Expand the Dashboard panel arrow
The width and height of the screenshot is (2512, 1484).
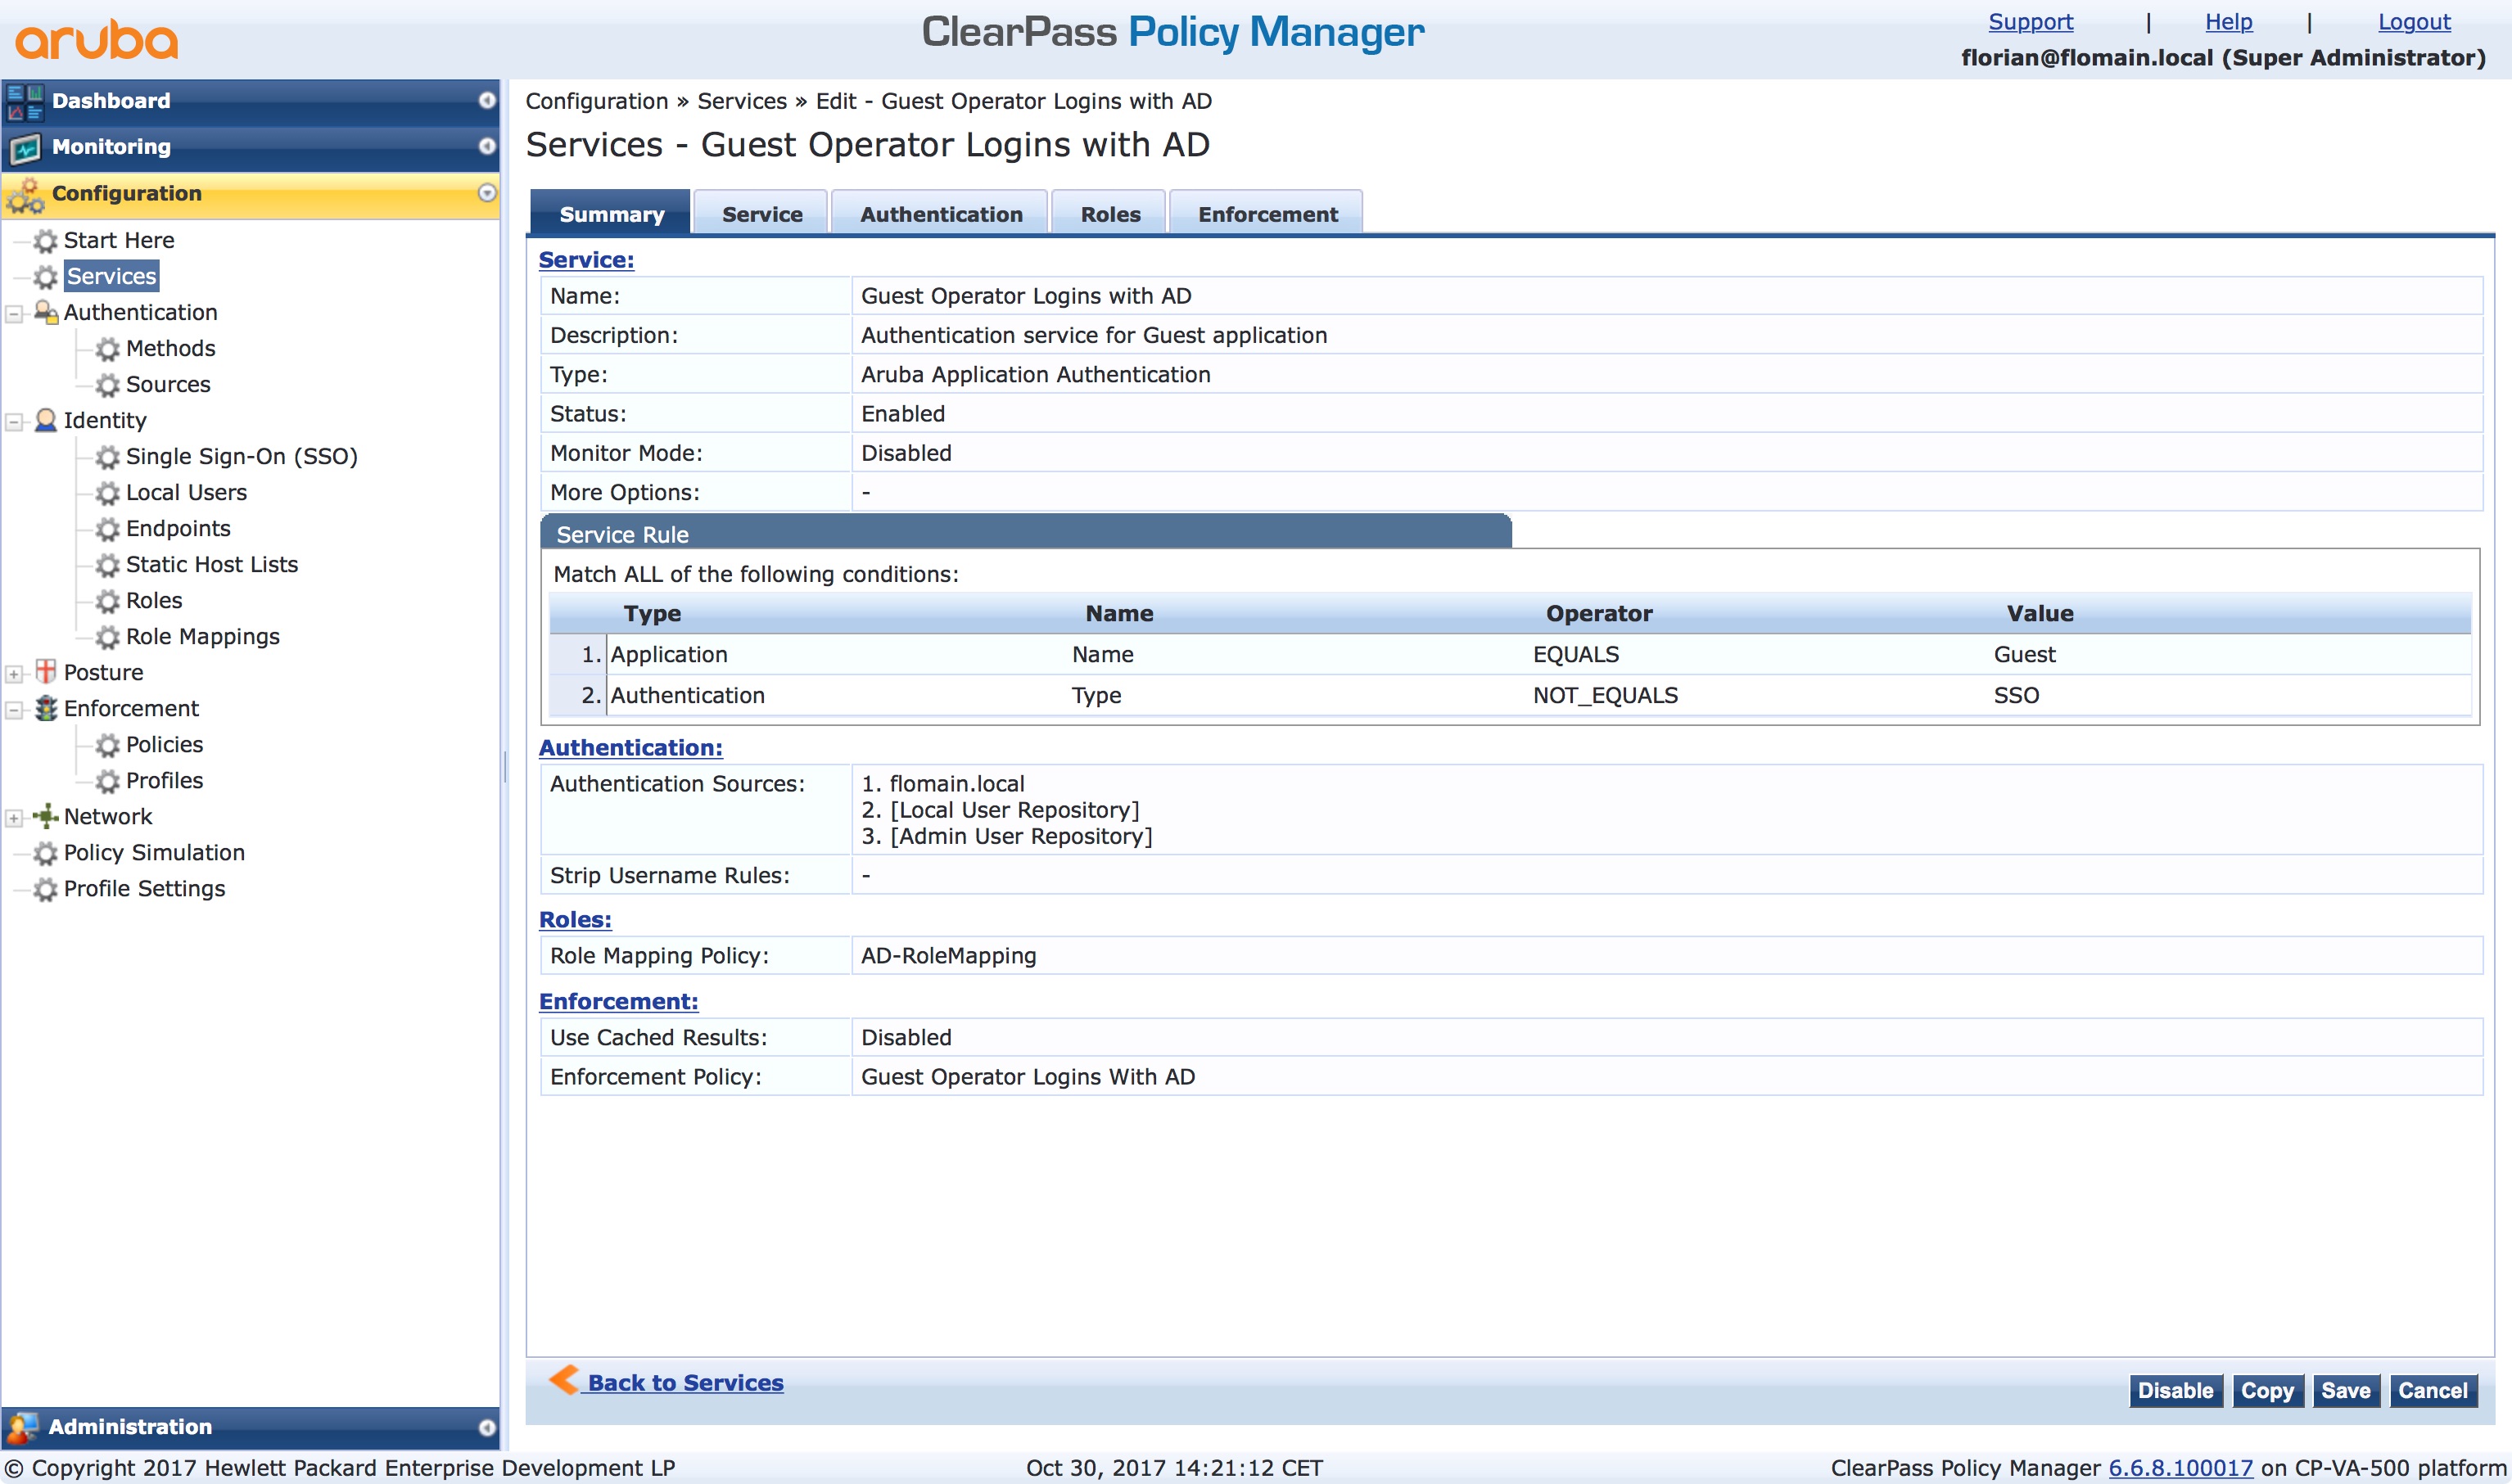[487, 100]
